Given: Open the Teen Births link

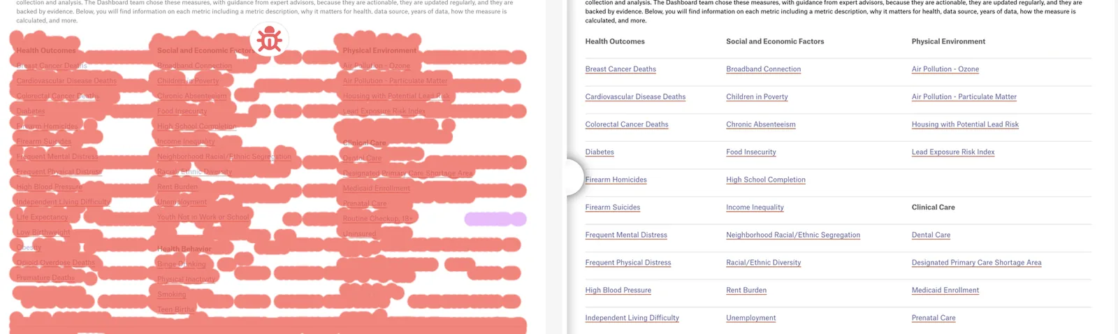Looking at the screenshot, I should tap(176, 310).
